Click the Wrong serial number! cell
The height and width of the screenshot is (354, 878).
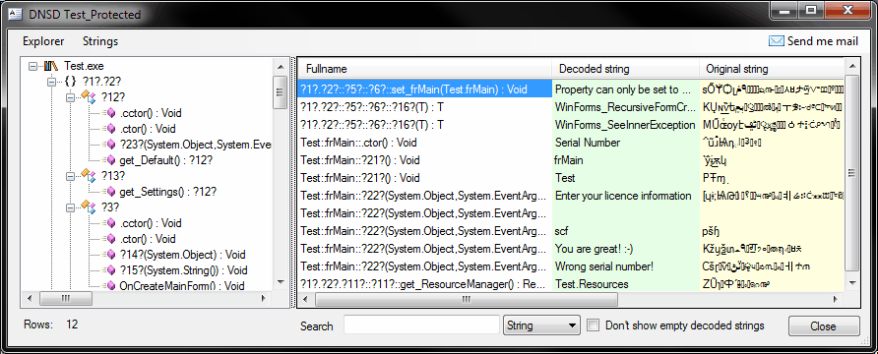(625, 266)
